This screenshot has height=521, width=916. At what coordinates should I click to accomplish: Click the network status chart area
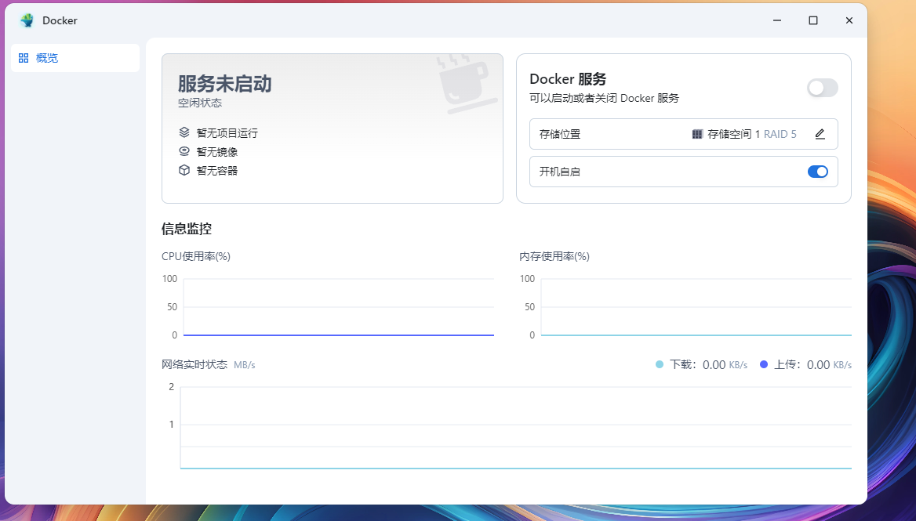pos(516,428)
